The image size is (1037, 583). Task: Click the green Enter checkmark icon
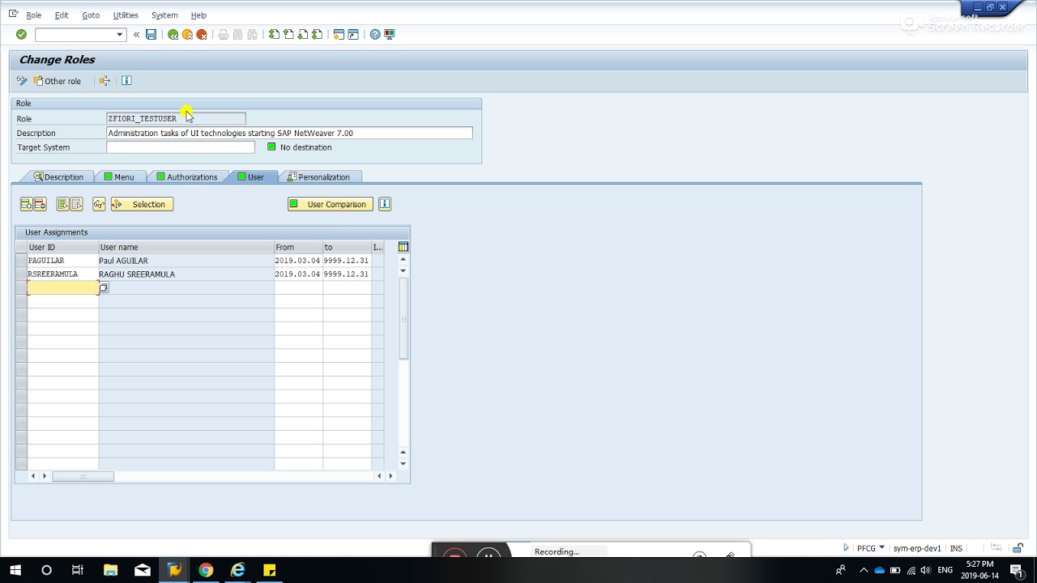(21, 34)
